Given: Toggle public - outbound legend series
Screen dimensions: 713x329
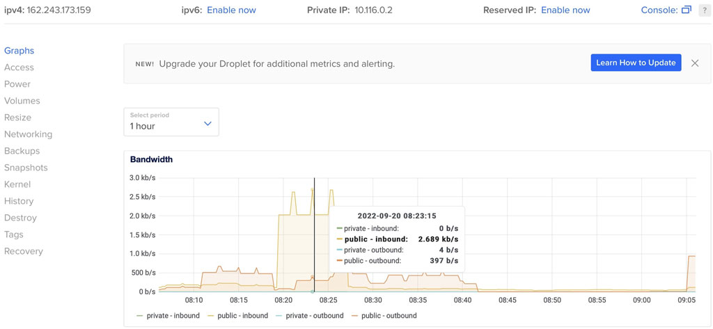Looking at the screenshot, I should [x=384, y=315].
